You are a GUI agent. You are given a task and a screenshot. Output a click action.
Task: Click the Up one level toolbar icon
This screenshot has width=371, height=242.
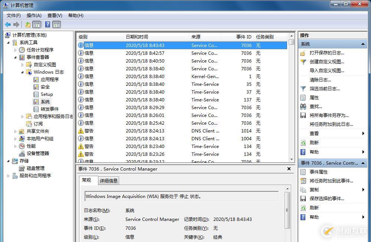click(x=28, y=24)
